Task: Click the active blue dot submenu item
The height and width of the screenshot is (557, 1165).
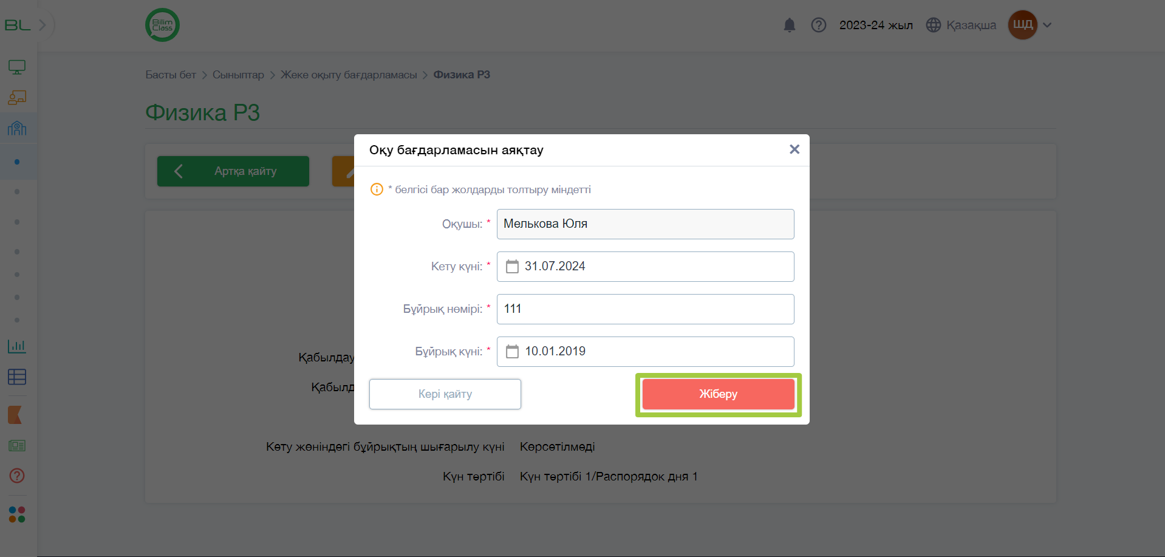Action: pos(17,162)
